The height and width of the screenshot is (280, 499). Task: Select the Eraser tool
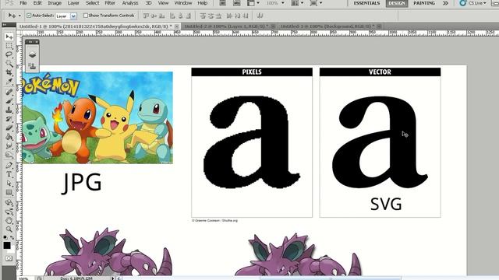click(x=9, y=128)
